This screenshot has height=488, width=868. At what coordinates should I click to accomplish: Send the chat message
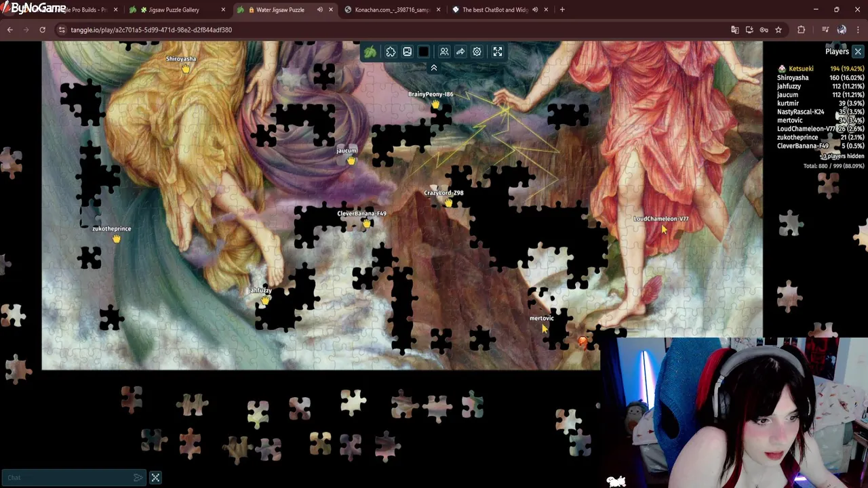point(138,478)
